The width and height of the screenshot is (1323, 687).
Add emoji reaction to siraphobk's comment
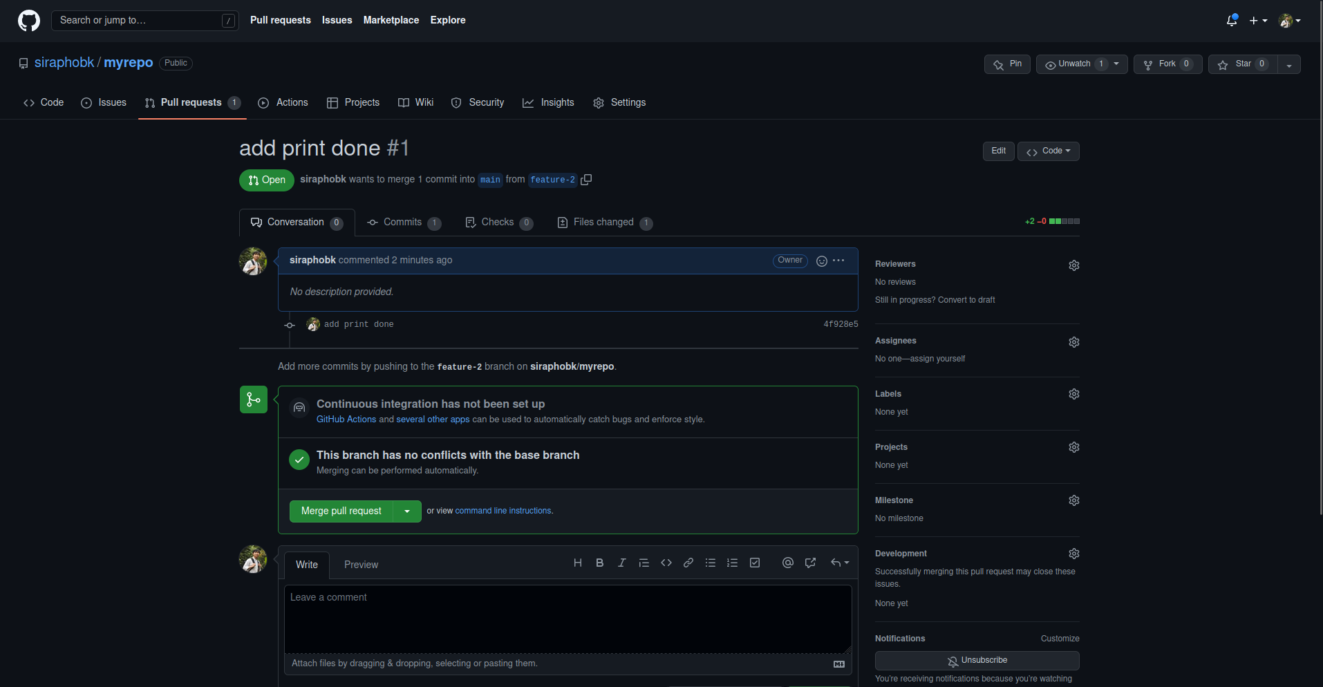point(821,261)
